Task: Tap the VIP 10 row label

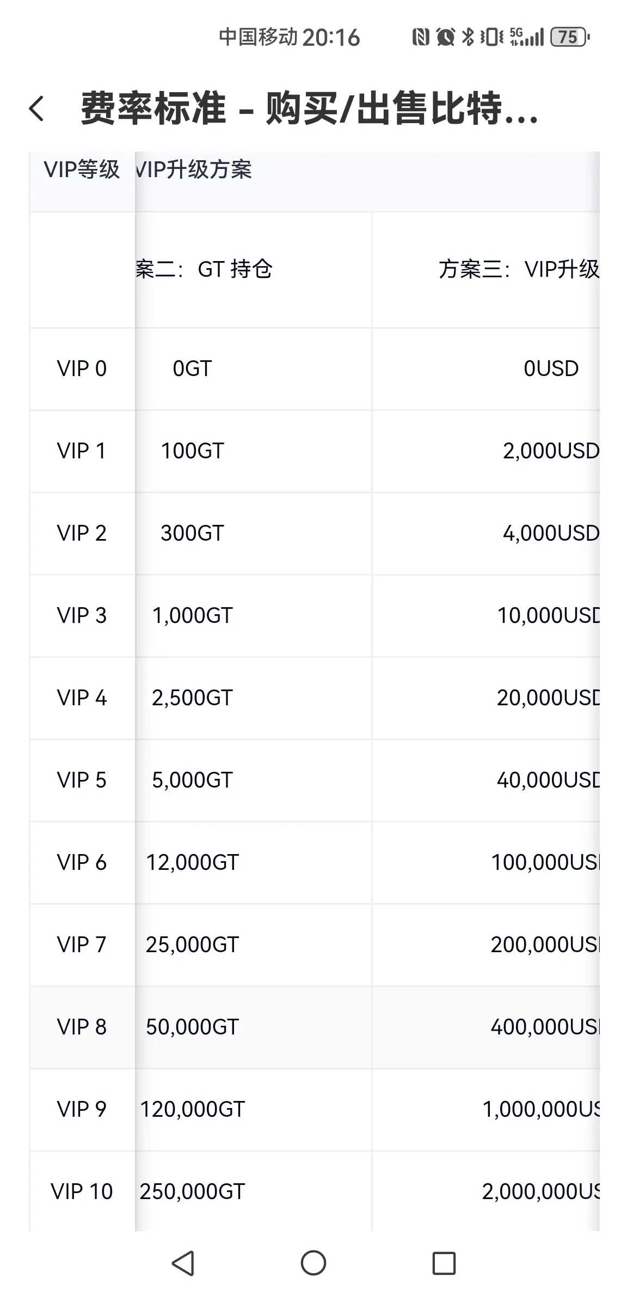Action: click(82, 1191)
